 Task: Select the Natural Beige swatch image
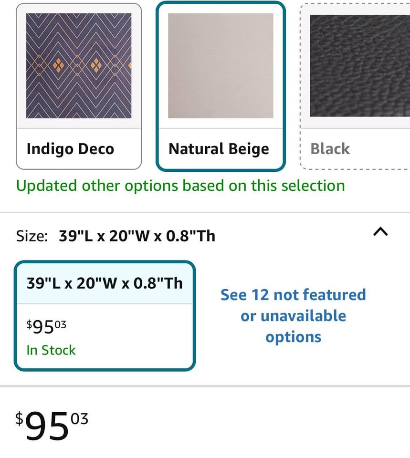coord(221,66)
